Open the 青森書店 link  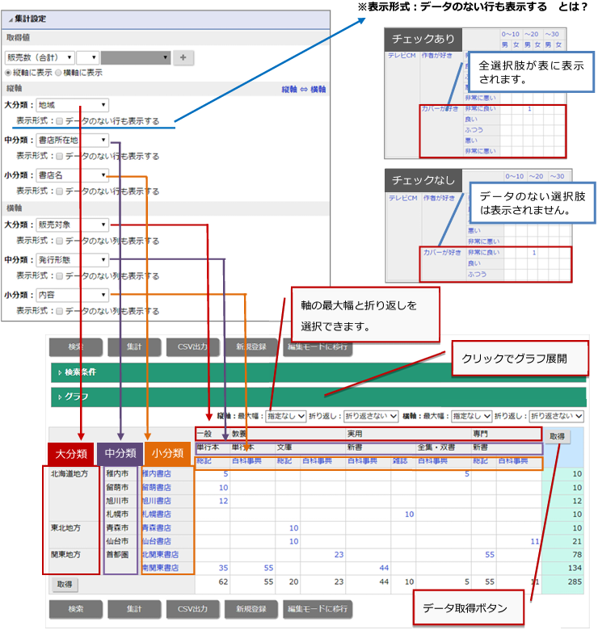pos(157,528)
